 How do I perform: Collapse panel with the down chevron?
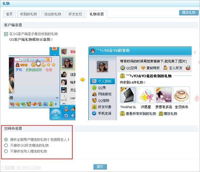(57, 98)
